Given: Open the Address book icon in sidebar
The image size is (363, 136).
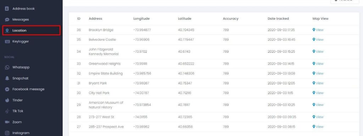Looking at the screenshot, I should (7, 8).
